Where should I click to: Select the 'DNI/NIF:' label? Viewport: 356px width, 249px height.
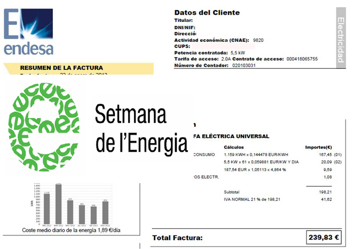(185, 28)
